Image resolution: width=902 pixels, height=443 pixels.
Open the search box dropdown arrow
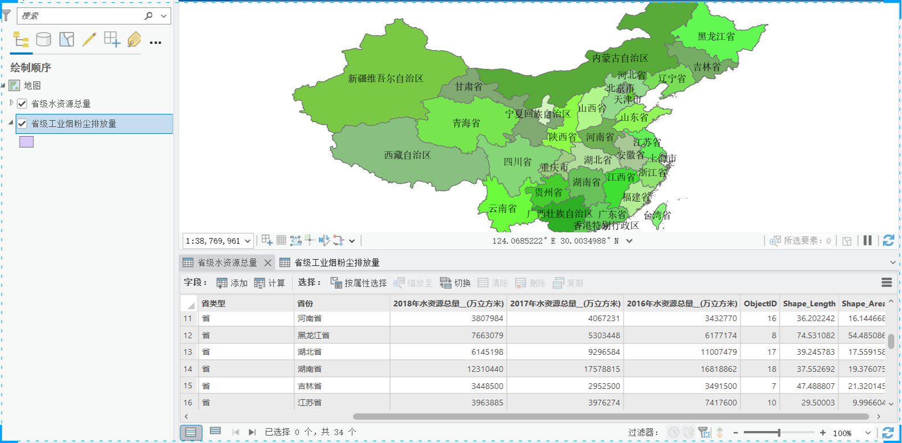164,16
